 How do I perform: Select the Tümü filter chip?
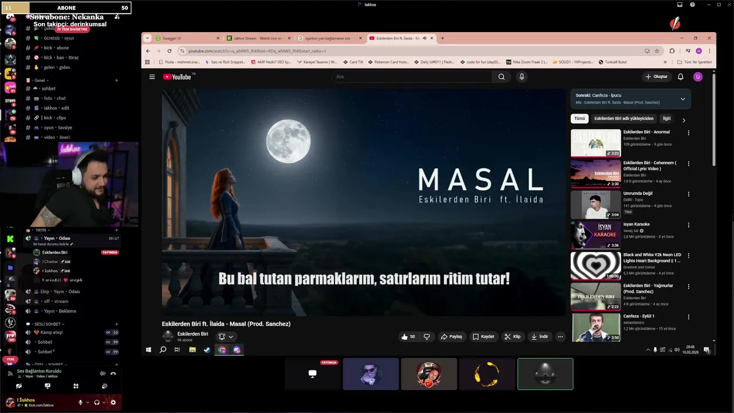(x=580, y=119)
